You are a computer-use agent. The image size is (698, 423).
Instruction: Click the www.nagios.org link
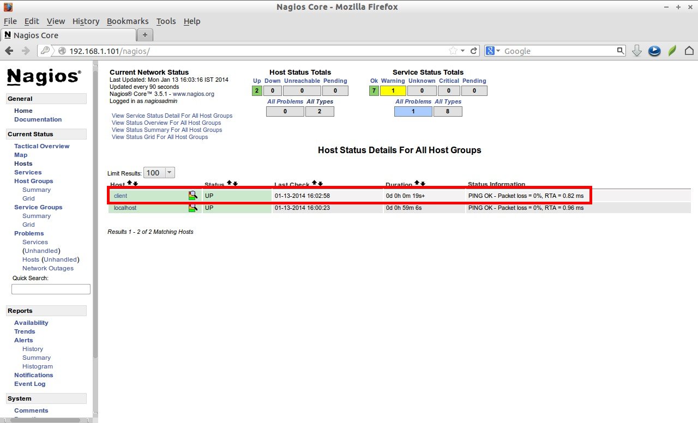[x=194, y=94]
